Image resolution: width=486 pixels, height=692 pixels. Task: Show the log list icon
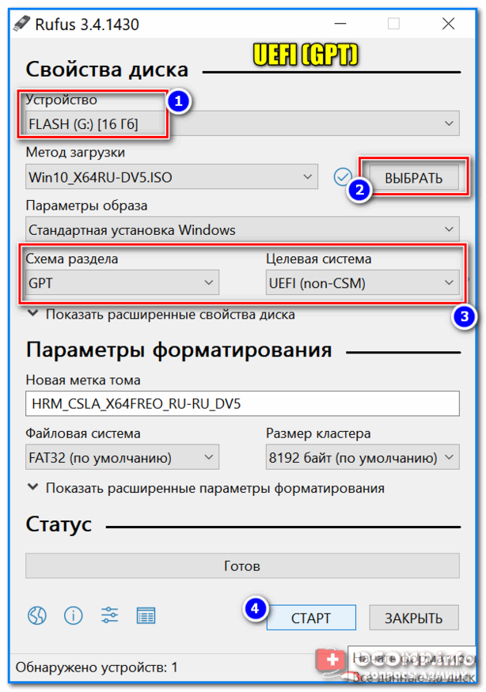[146, 615]
